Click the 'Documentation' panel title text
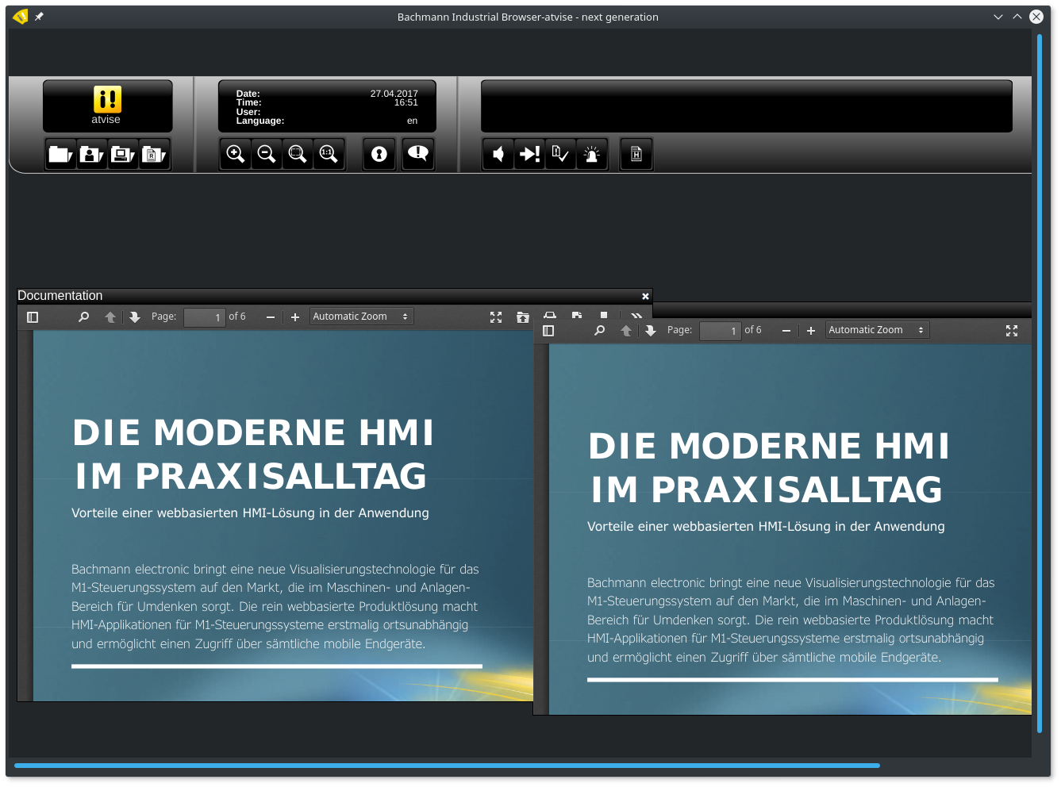This screenshot has width=1061, height=787. coord(60,296)
